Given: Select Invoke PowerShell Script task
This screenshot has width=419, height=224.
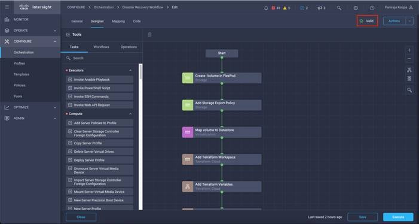Looking at the screenshot, I should pos(99,88).
